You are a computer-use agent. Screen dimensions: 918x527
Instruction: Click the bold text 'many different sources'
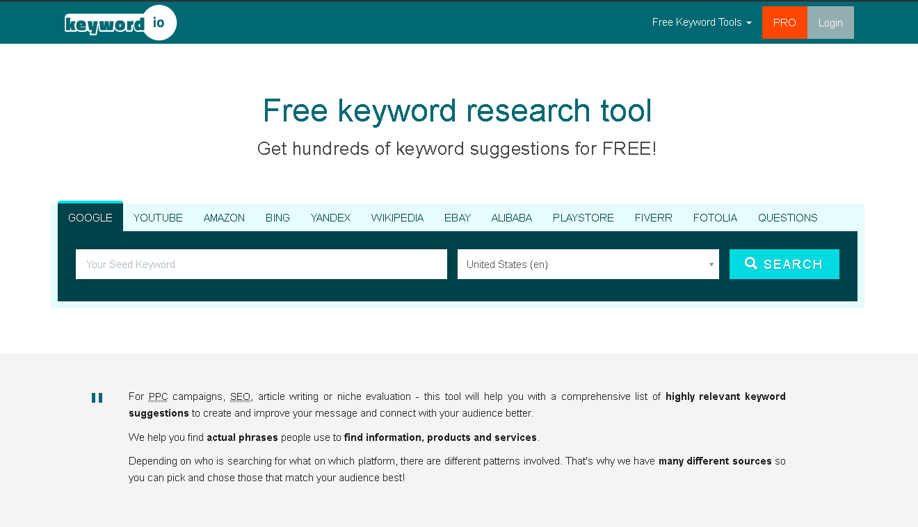coord(715,461)
